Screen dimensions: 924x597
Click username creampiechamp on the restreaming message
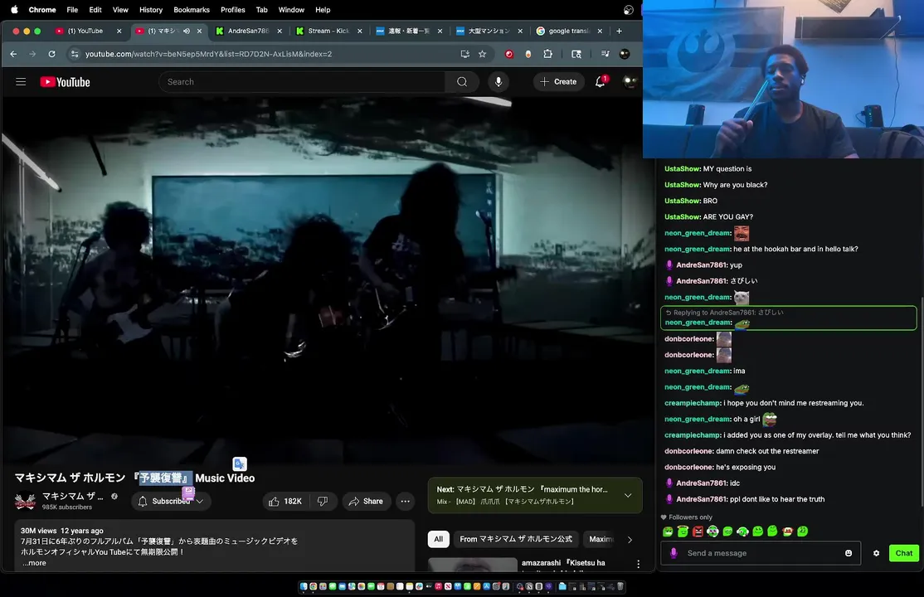tap(692, 403)
